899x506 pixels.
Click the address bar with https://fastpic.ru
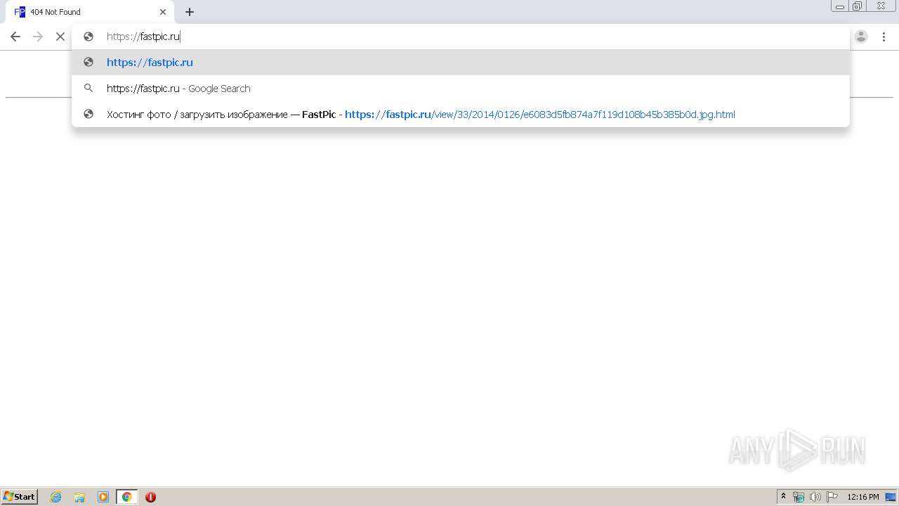[460, 37]
